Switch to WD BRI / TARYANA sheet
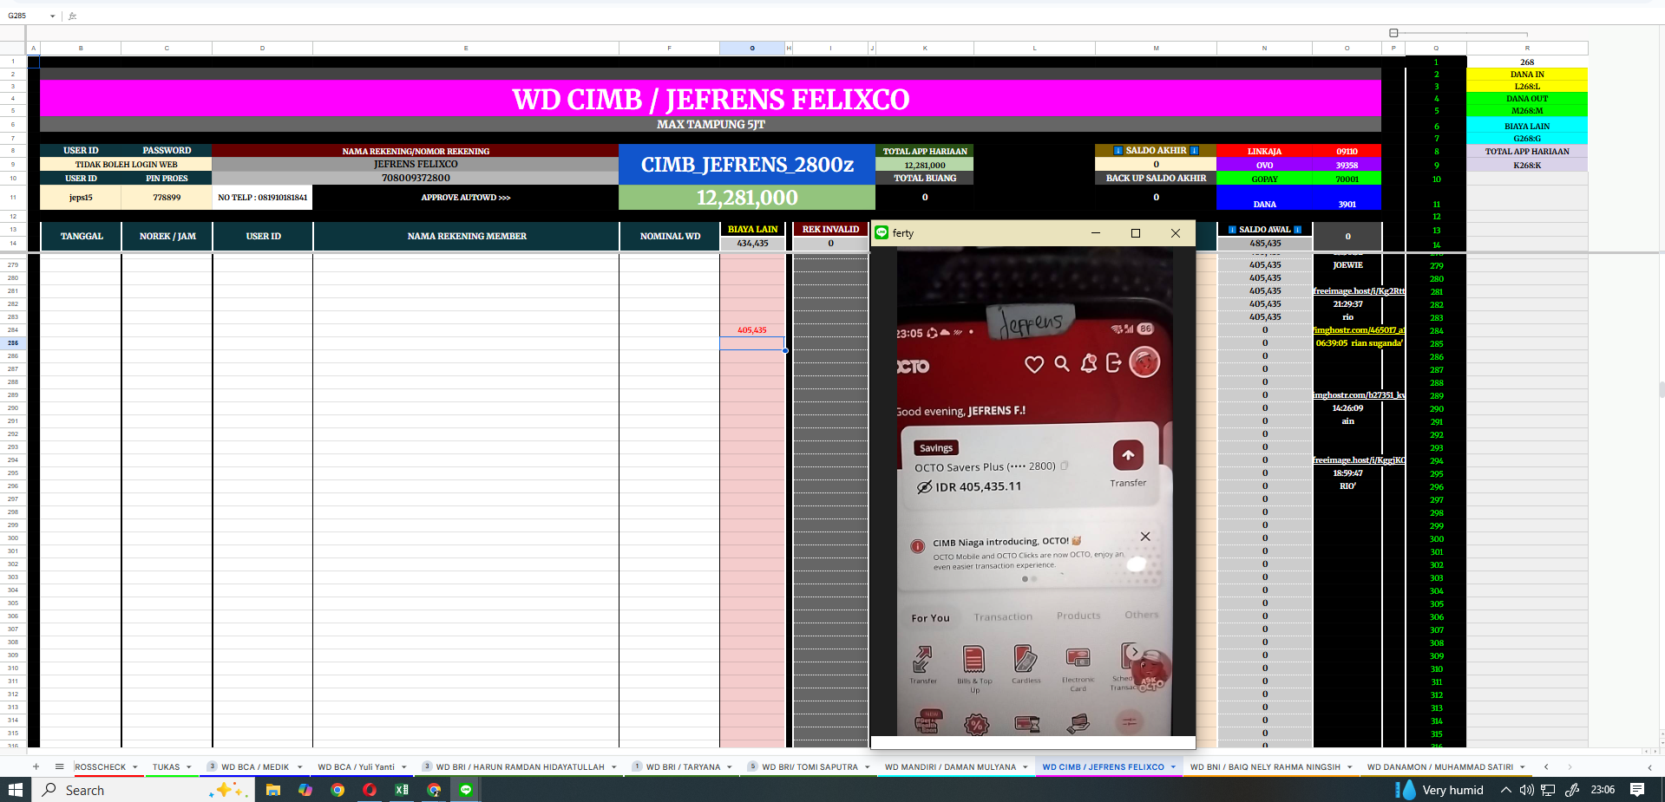This screenshot has width=1665, height=802. (x=683, y=766)
